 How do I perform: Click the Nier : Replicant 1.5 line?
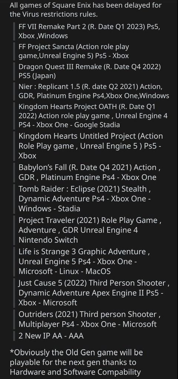coord(94,91)
